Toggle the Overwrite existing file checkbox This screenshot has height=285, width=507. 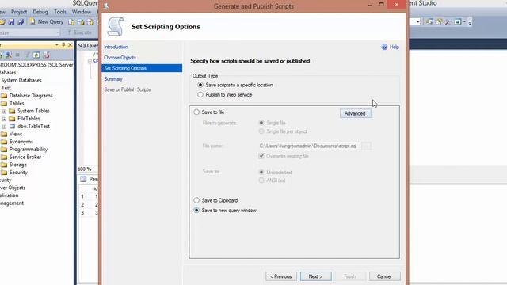coord(261,156)
